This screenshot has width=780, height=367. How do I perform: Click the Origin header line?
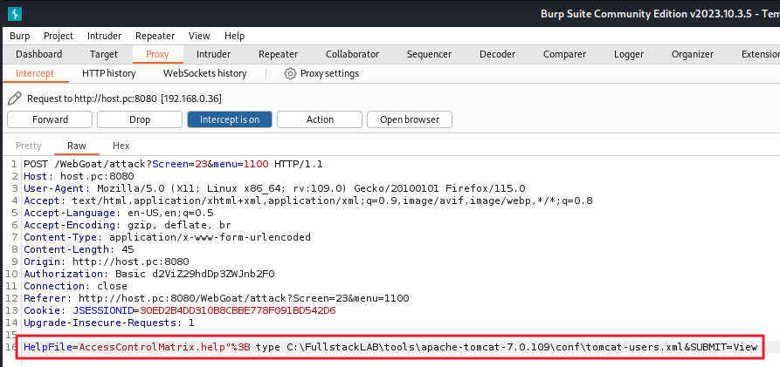[106, 262]
